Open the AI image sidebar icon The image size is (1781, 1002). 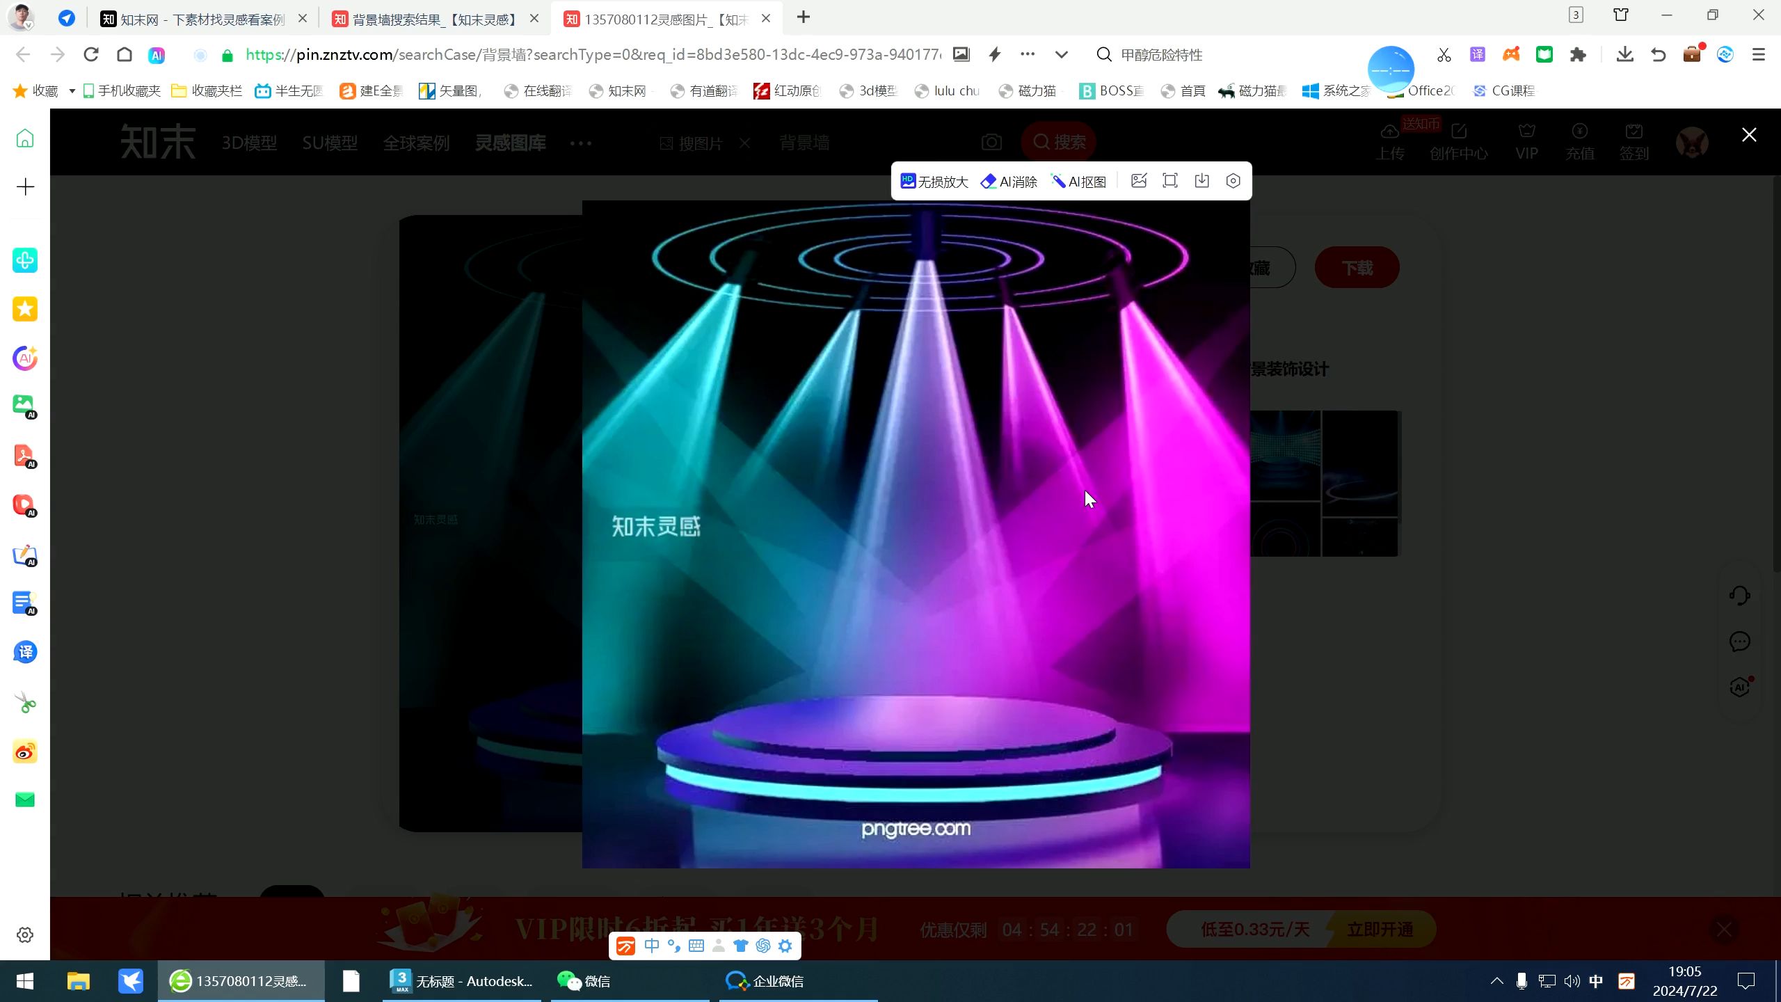(25, 406)
